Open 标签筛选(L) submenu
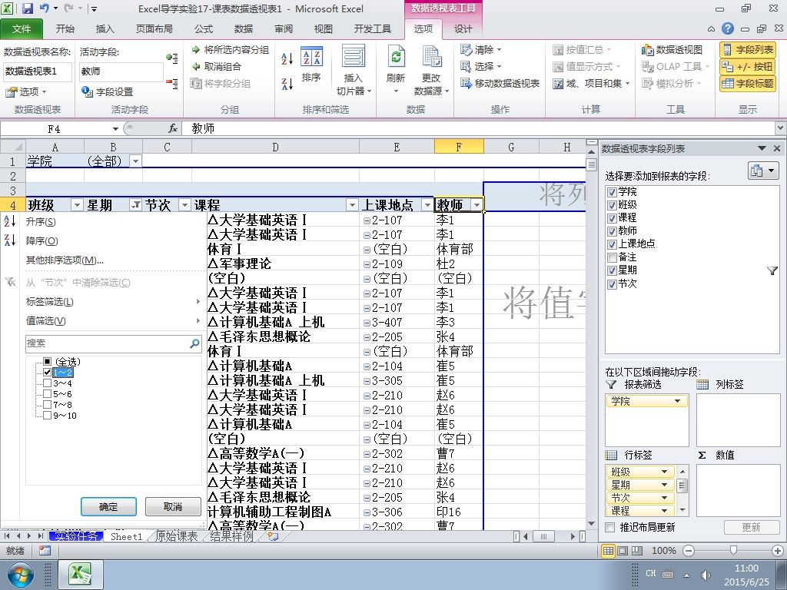The height and width of the screenshot is (590, 787). (114, 301)
